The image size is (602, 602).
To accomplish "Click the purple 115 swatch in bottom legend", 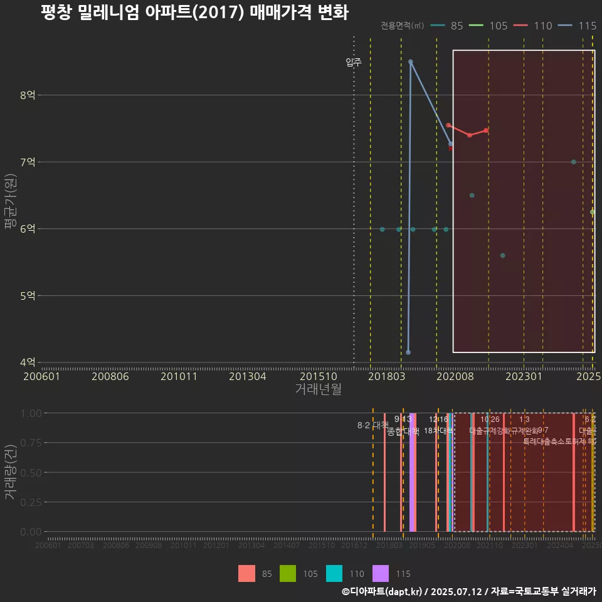I will [381, 574].
